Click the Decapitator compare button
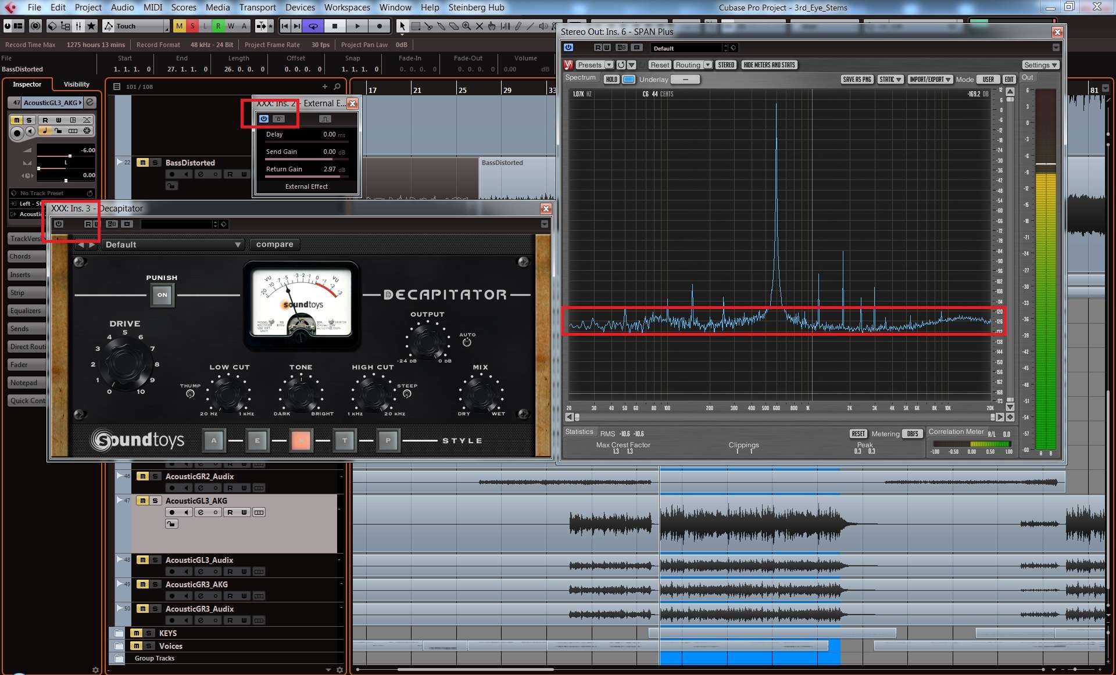The width and height of the screenshot is (1116, 675). (x=274, y=245)
